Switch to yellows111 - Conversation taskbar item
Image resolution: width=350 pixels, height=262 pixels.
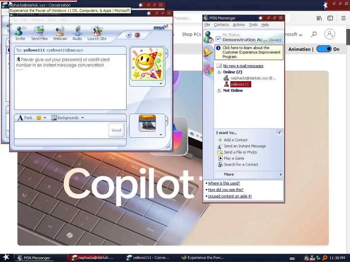click(149, 258)
